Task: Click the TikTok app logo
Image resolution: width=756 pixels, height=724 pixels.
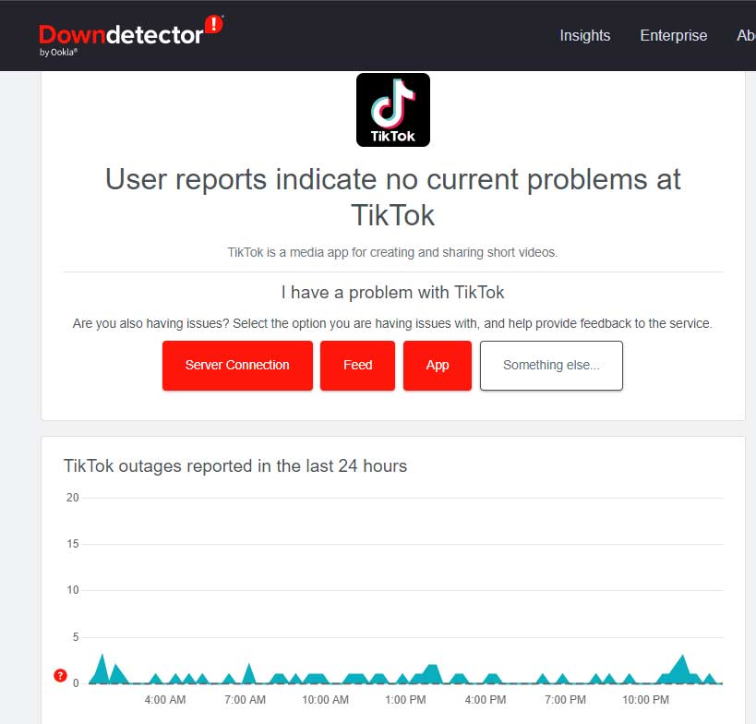Action: pyautogui.click(x=393, y=110)
